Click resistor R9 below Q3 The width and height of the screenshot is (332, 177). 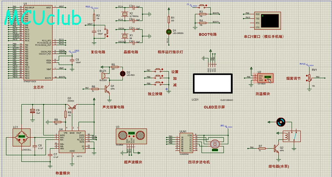pyautogui.click(x=66, y=114)
